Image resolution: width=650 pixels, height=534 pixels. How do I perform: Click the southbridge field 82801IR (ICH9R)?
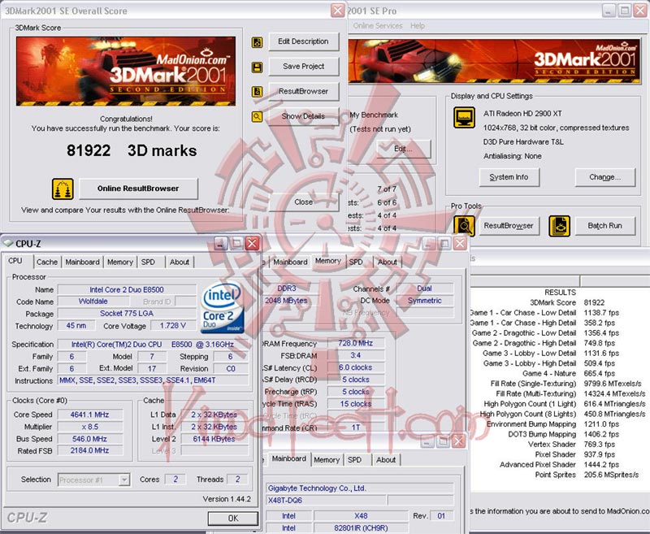[361, 527]
